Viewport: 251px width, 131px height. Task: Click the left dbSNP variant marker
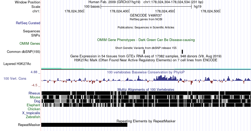(x=144, y=52)
